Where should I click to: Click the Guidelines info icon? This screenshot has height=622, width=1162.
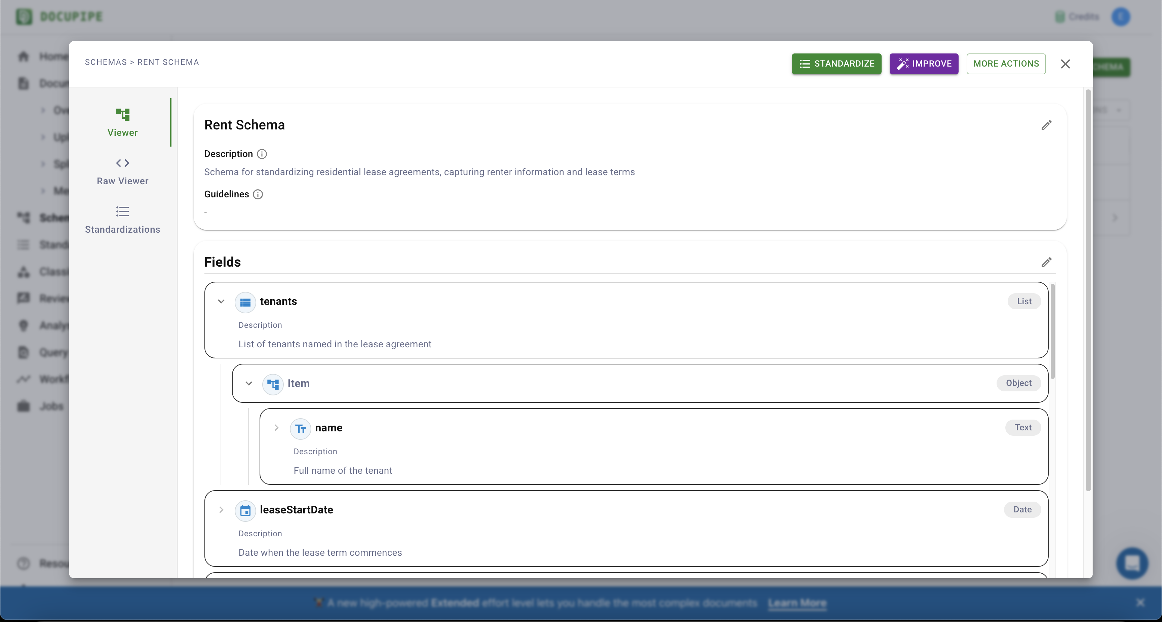(258, 194)
